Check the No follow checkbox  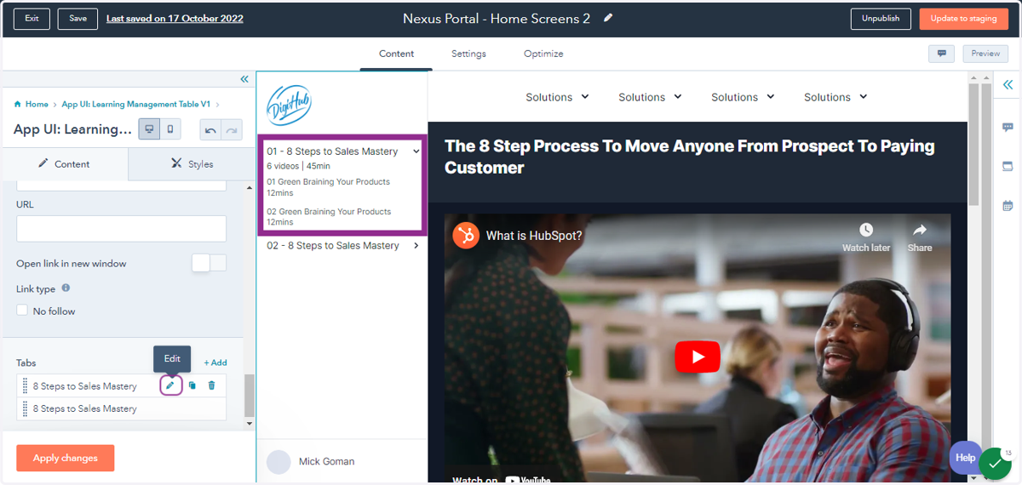point(22,311)
